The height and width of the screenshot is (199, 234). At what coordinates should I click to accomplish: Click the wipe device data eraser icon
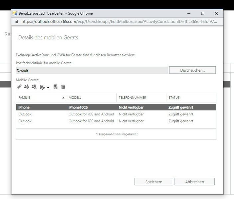click(x=42, y=87)
